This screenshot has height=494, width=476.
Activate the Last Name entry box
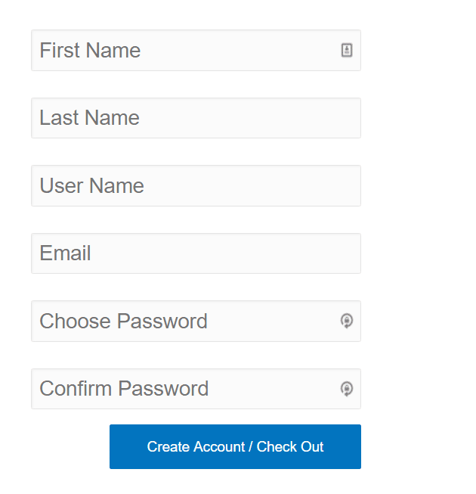pyautogui.click(x=196, y=118)
